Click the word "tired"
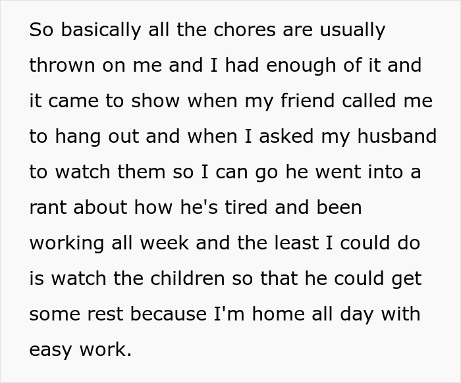The height and width of the screenshot is (383, 461). click(246, 207)
